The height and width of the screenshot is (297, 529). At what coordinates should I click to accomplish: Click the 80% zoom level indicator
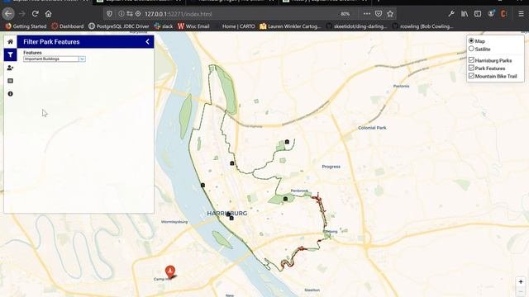pos(346,14)
